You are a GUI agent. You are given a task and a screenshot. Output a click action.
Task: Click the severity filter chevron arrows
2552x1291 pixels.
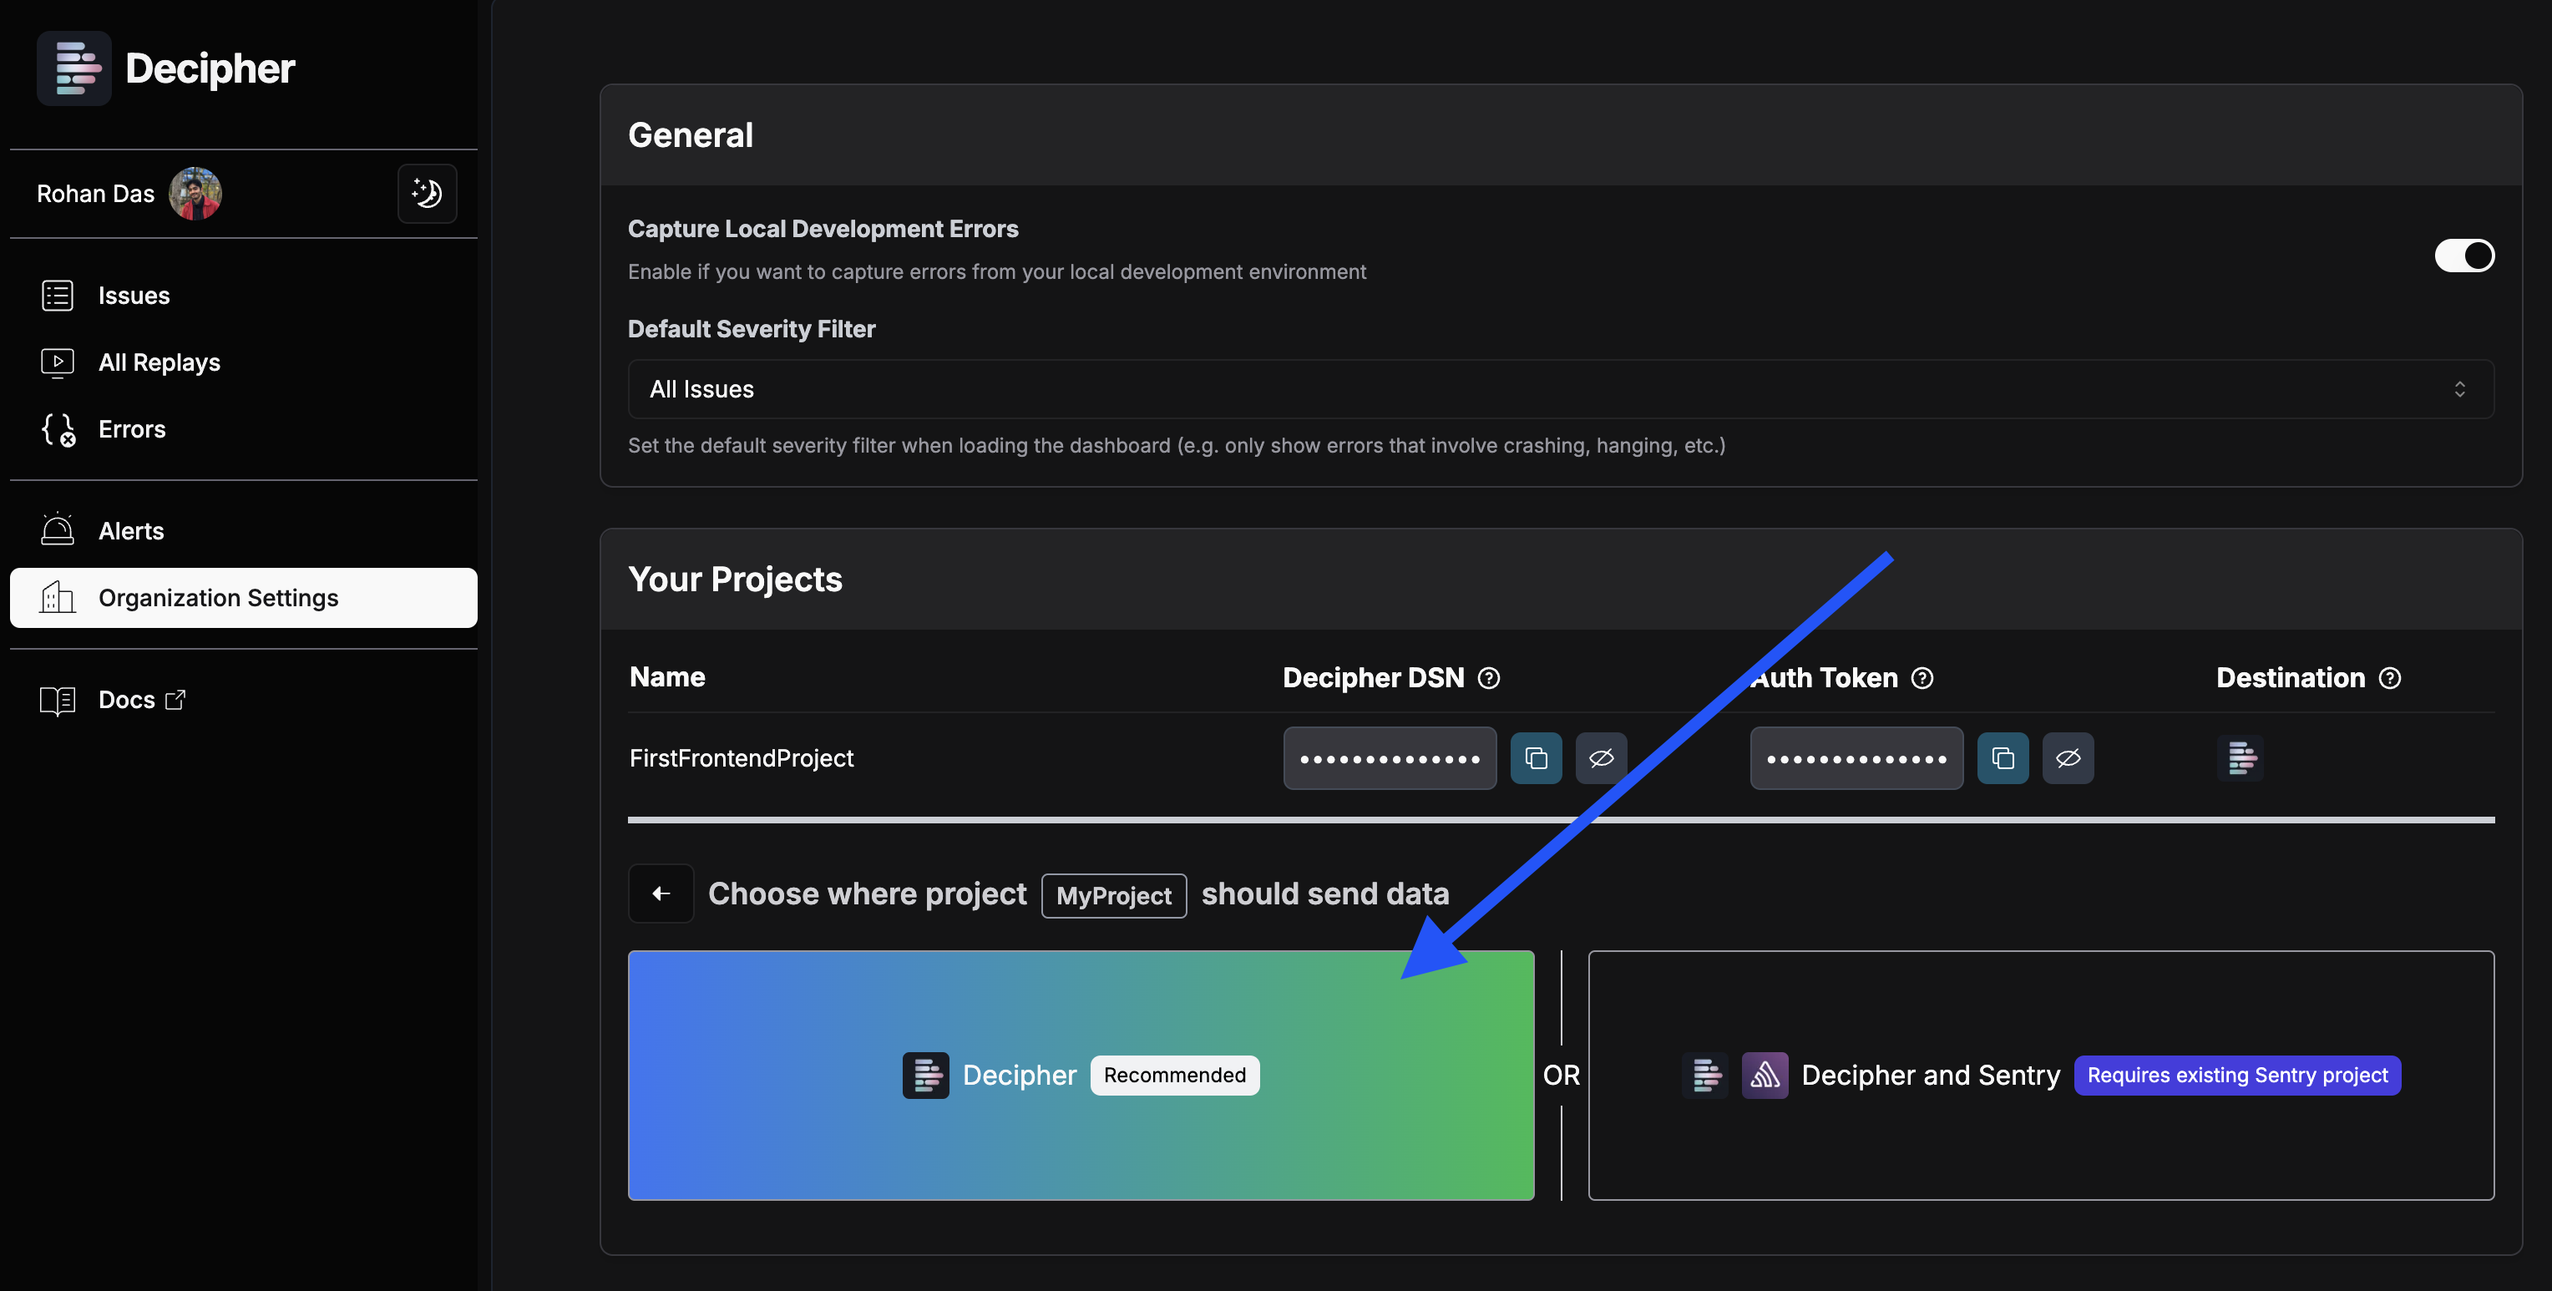[2458, 389]
